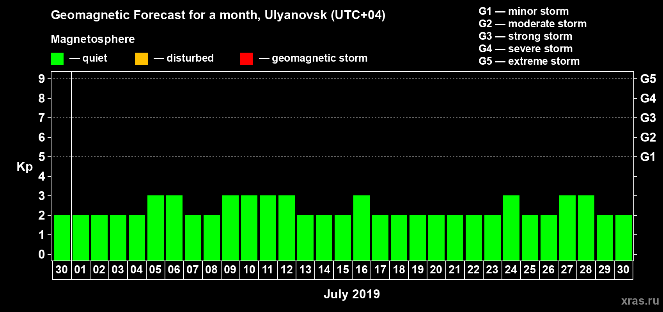The height and width of the screenshot is (312, 663).
Task: Click the bar for July 24
Action: pyautogui.click(x=511, y=228)
